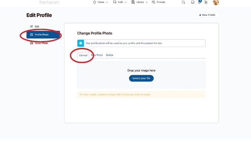Open the Cover Photo sidebar item
This screenshot has width=251, height=141.
pos(41,43)
